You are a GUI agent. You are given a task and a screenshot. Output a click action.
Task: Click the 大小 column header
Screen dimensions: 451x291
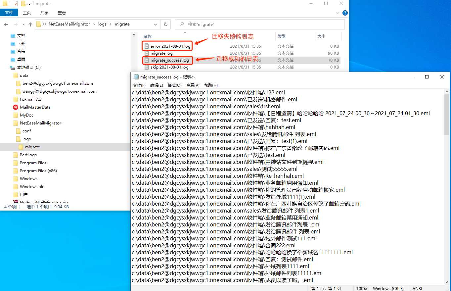click(x=321, y=36)
